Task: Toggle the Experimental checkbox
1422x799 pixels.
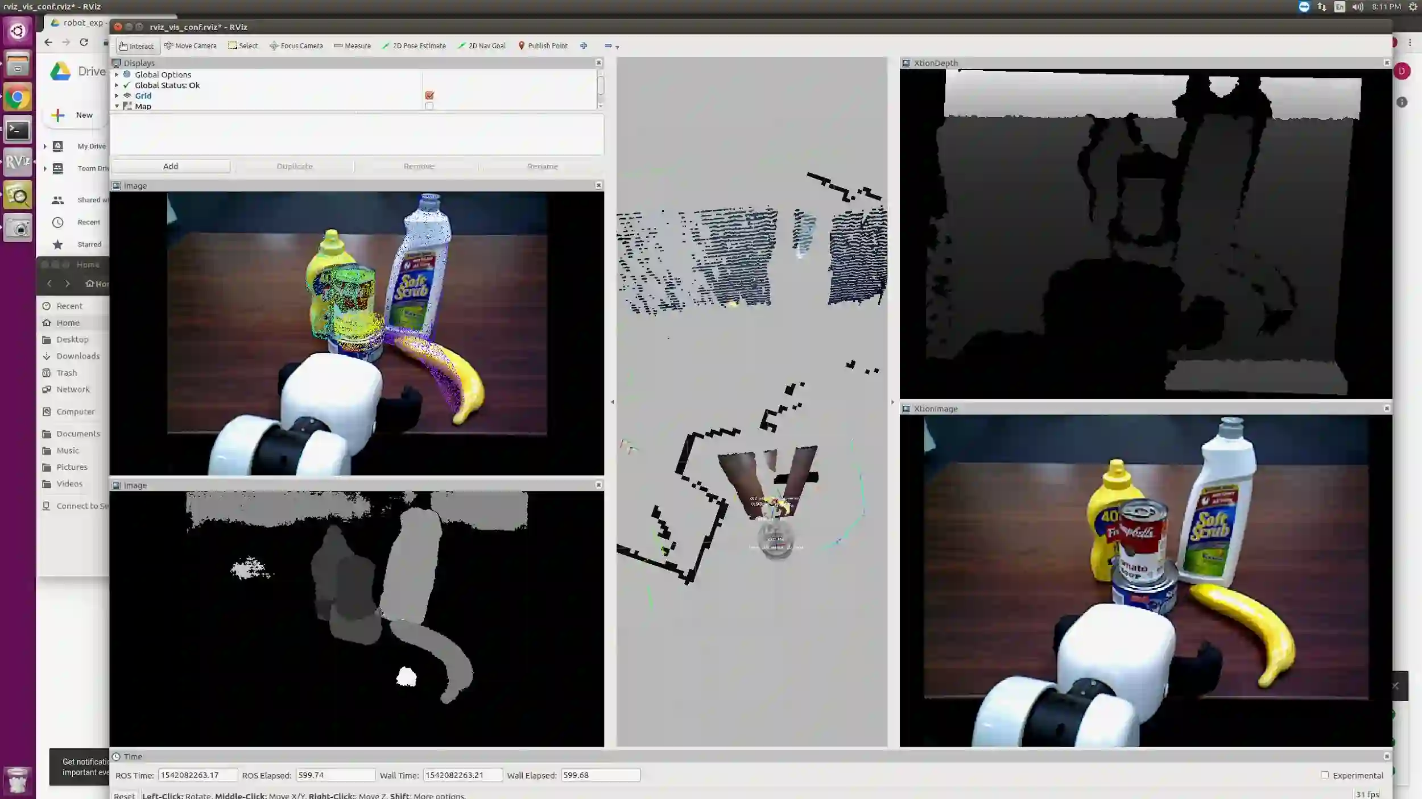Action: click(x=1325, y=775)
